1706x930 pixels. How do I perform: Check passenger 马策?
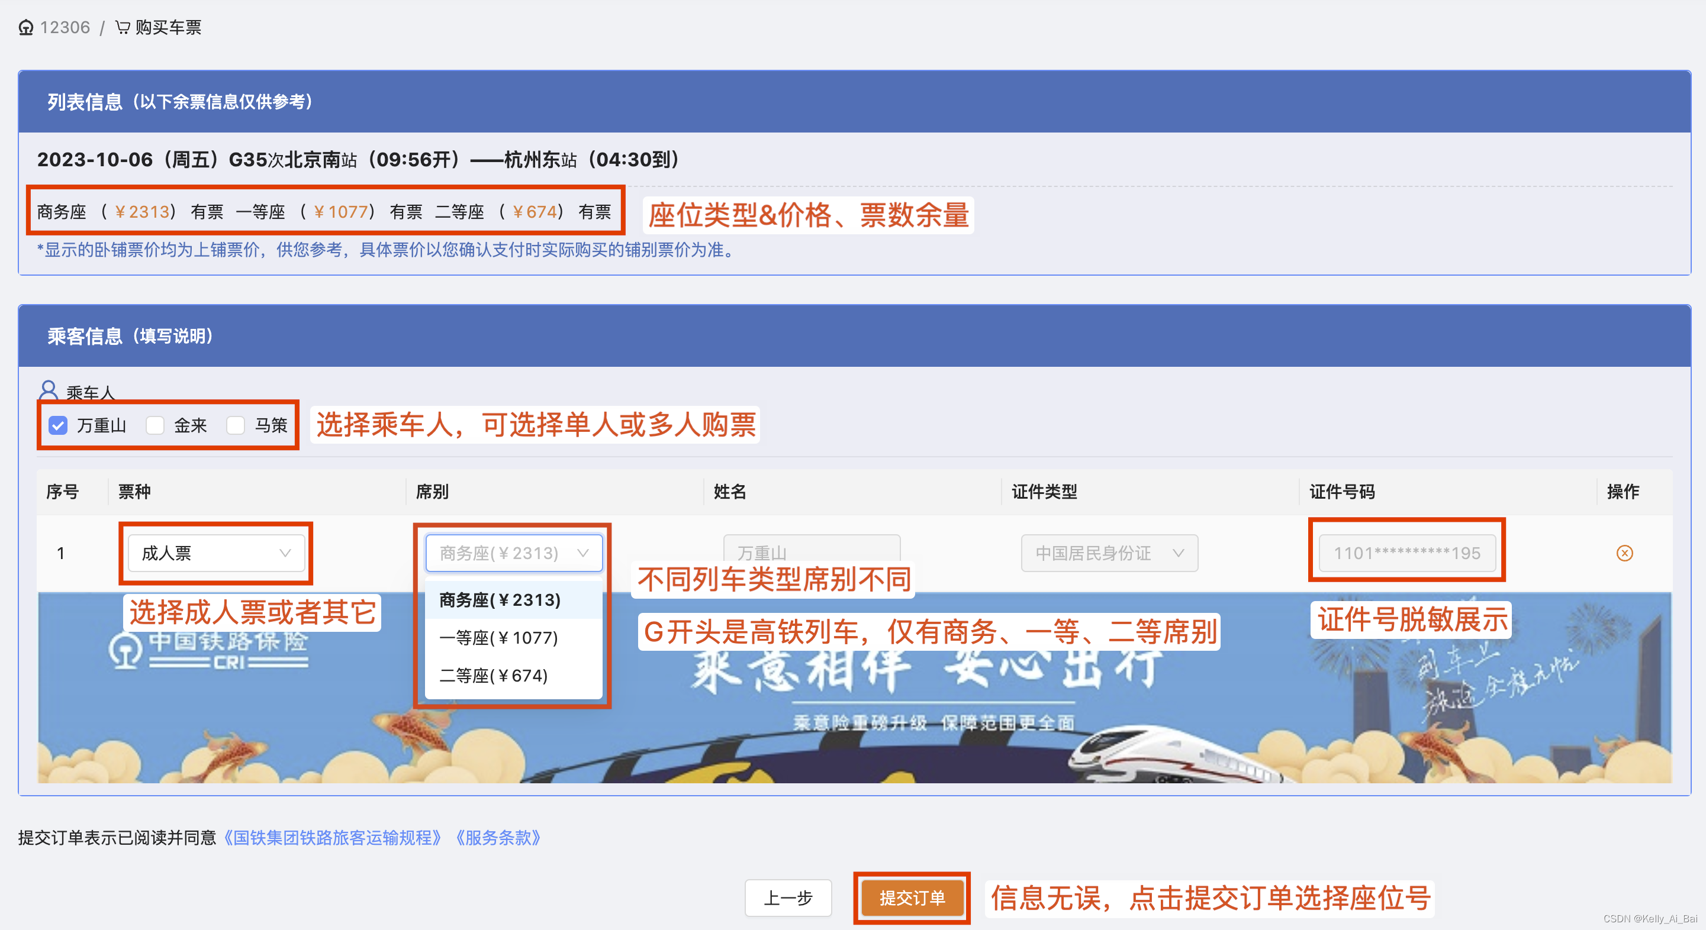point(236,425)
